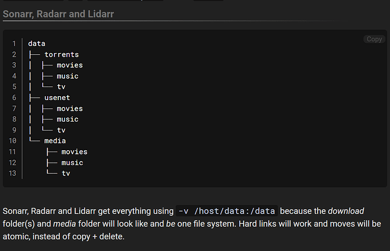Click the "torrents" folder in the tree
390x251 pixels.
[62, 54]
